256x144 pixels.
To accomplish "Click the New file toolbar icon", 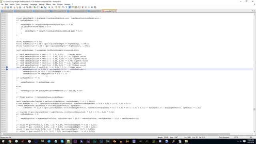I will tap(2, 7).
